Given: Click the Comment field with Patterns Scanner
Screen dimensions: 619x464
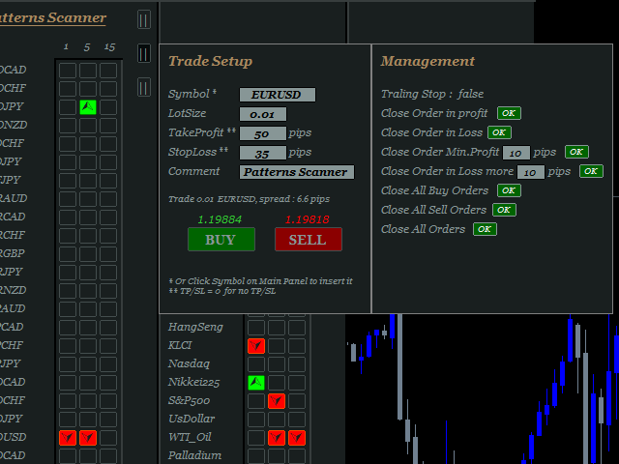Looking at the screenshot, I should click(x=297, y=172).
